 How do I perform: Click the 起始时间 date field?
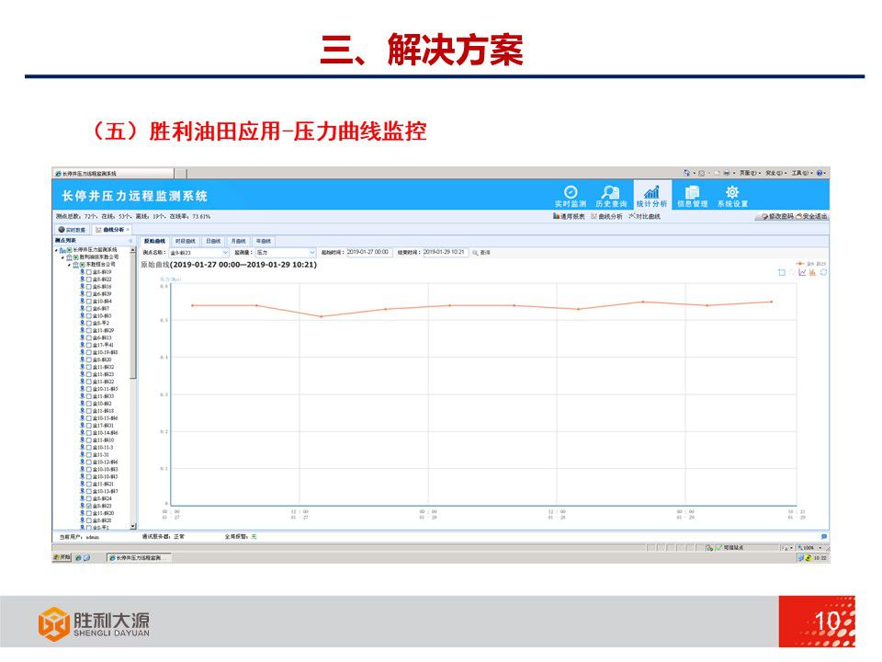coord(369,252)
